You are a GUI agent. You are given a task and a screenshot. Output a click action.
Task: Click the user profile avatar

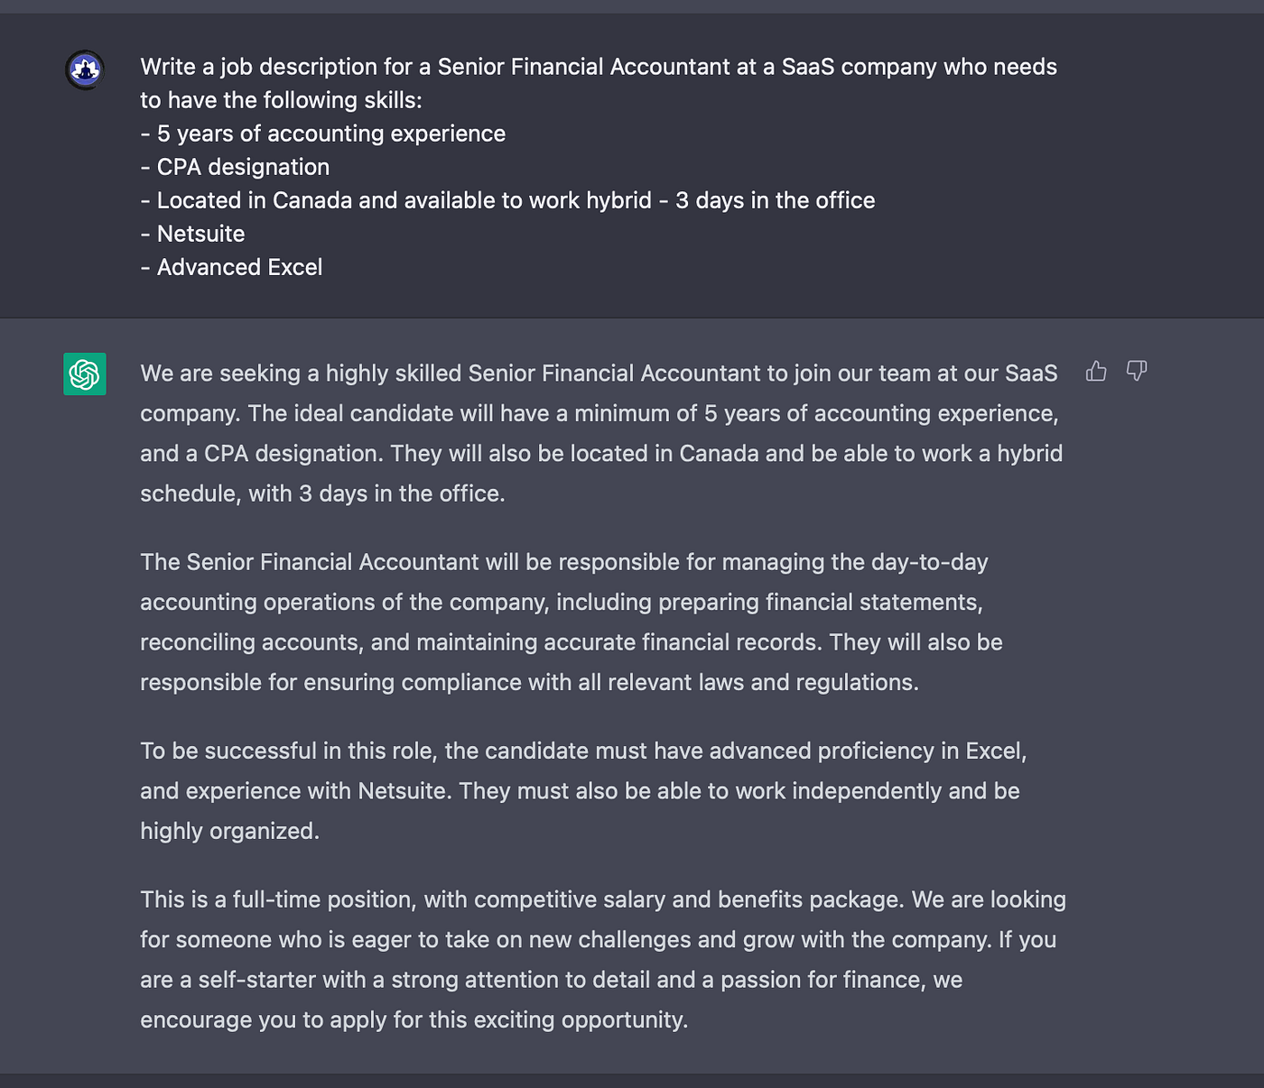coord(85,69)
